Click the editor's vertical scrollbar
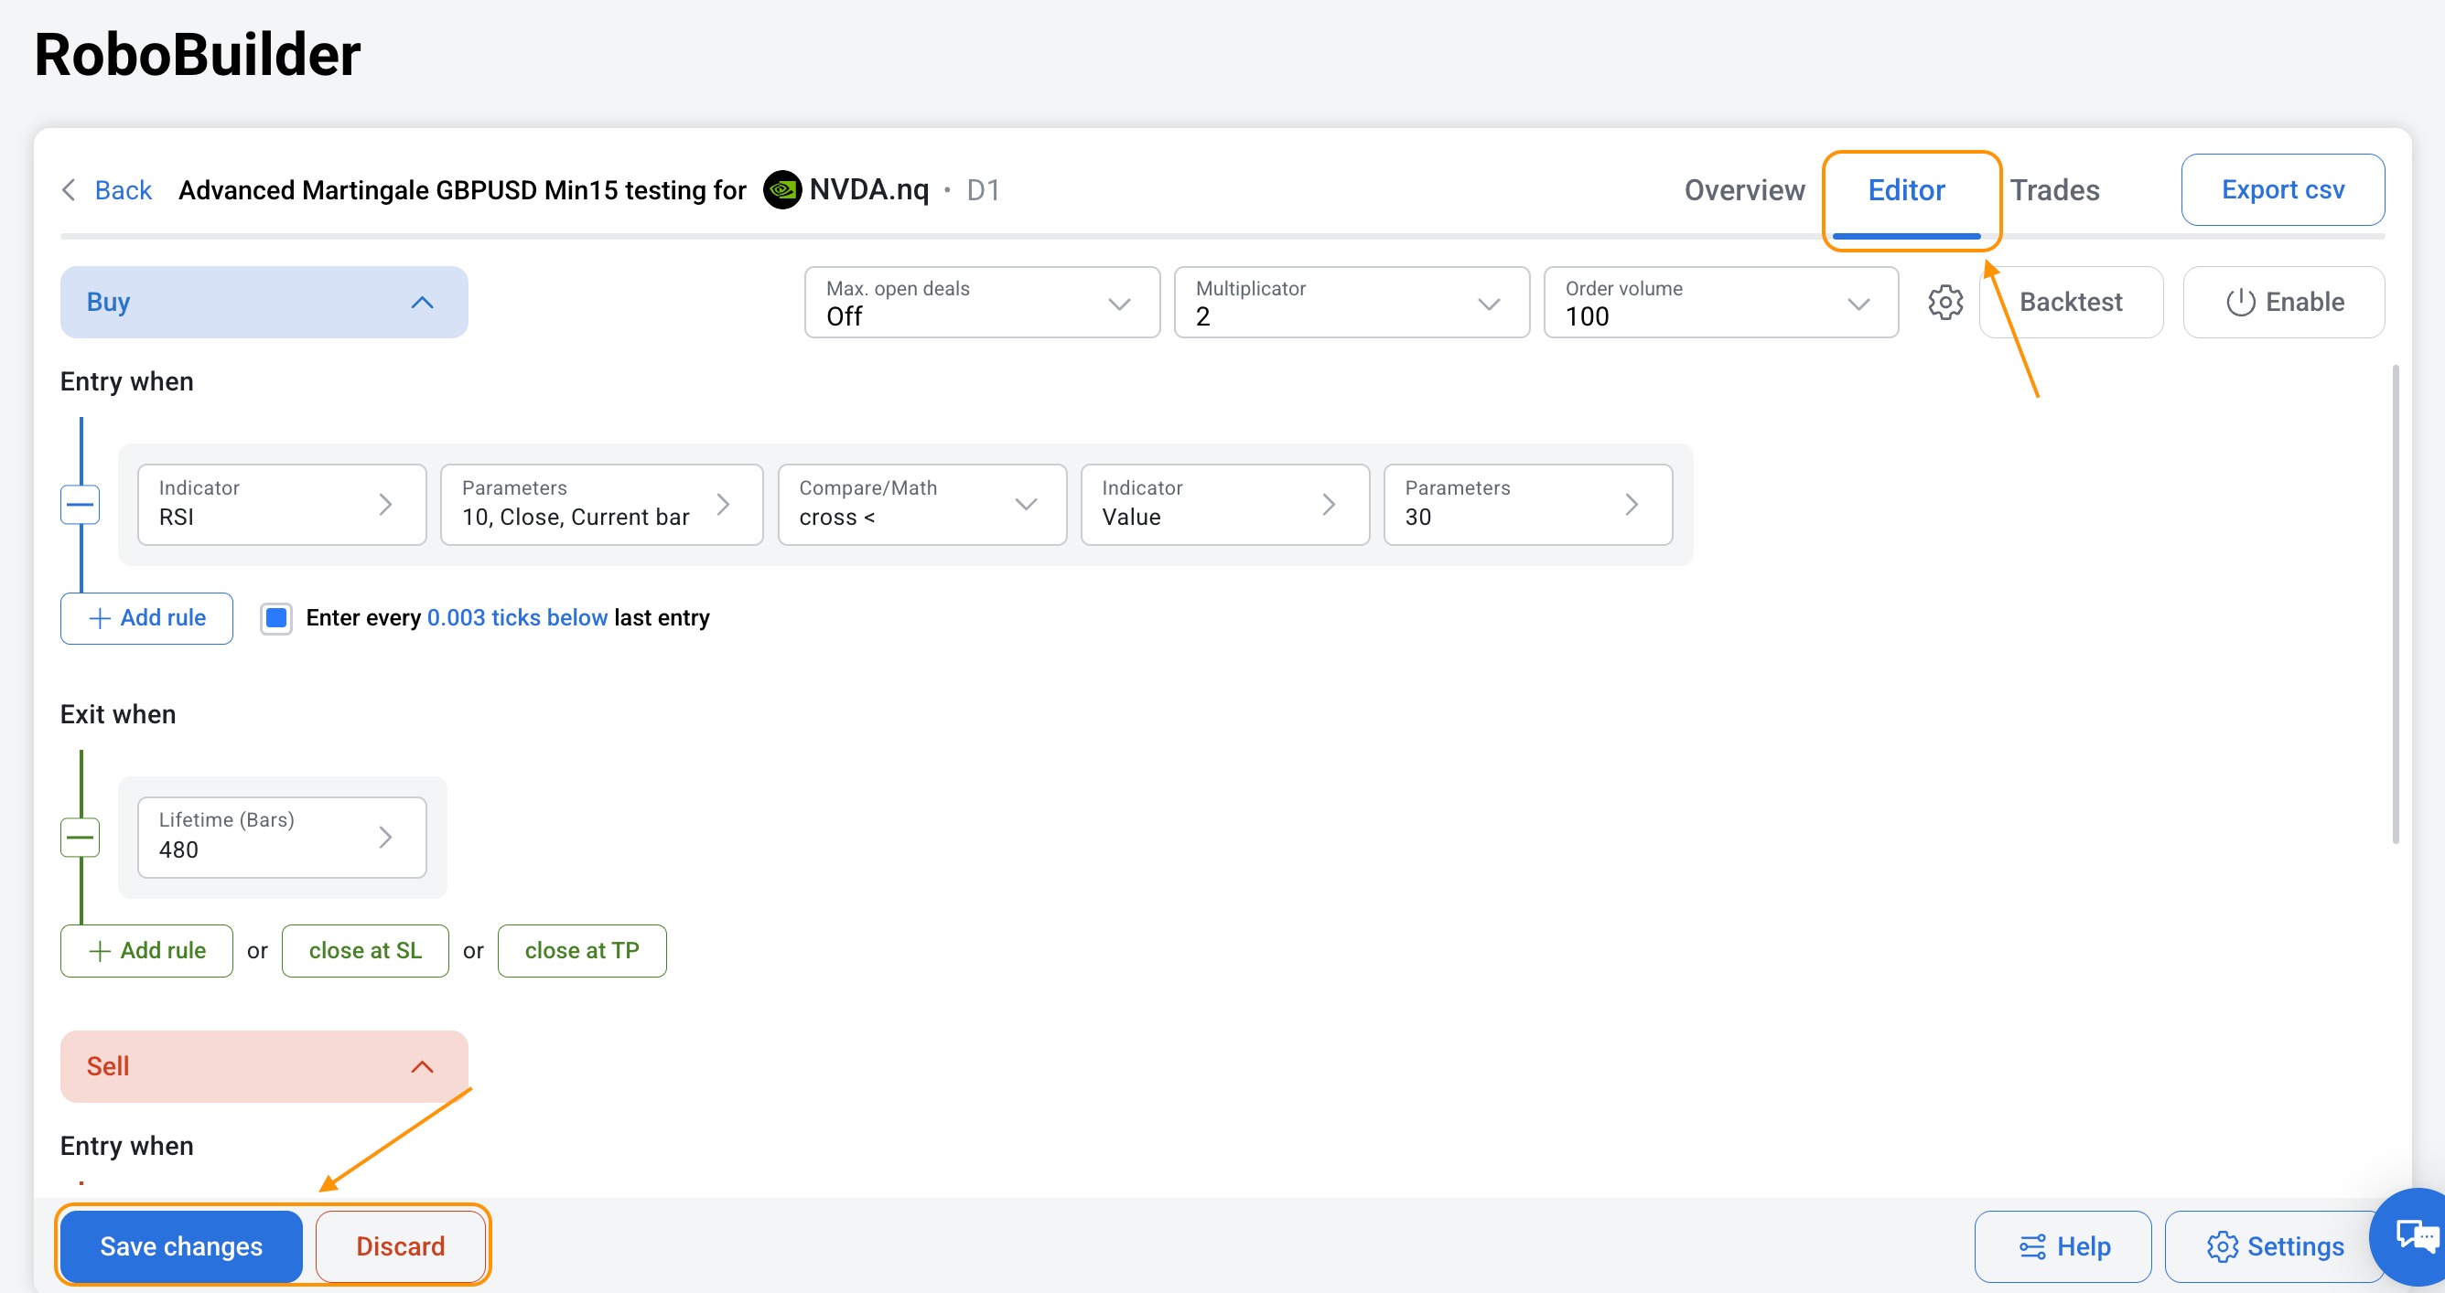The height and width of the screenshot is (1293, 2445). click(2395, 604)
